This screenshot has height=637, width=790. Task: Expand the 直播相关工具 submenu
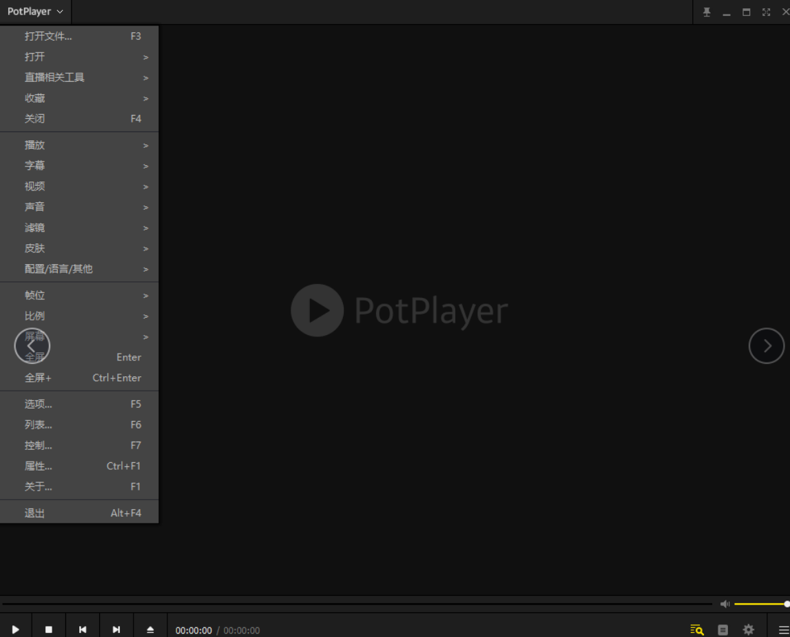pyautogui.click(x=79, y=78)
